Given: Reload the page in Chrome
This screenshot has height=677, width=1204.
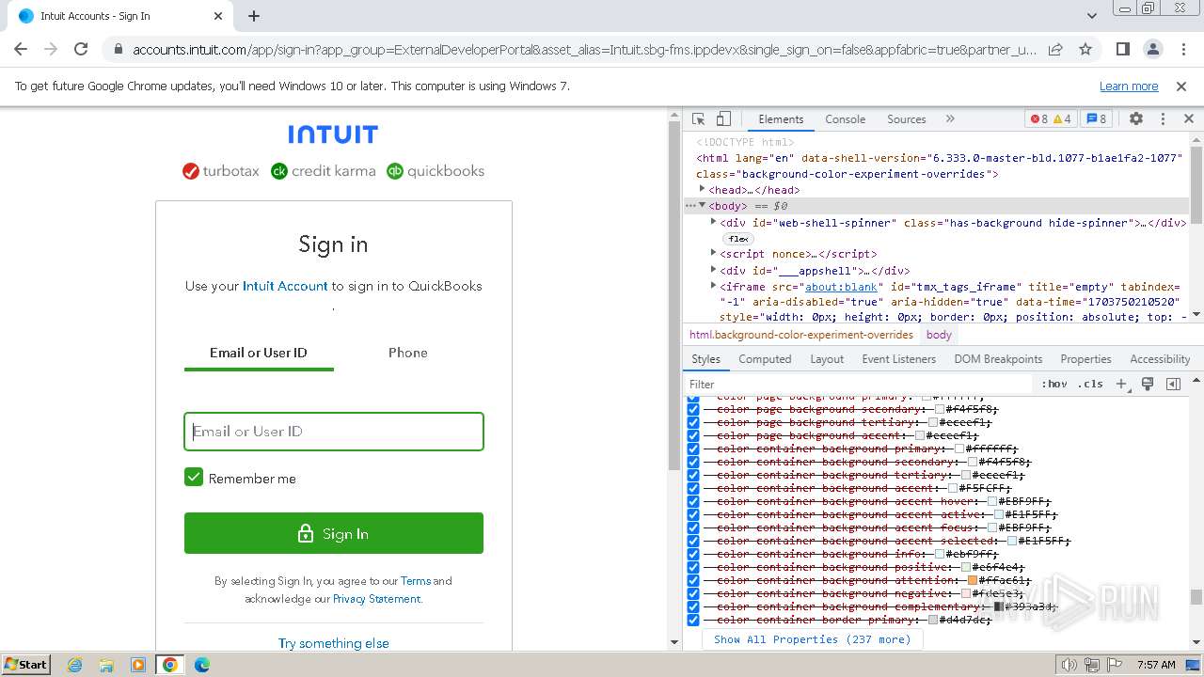Looking at the screenshot, I should (81, 49).
